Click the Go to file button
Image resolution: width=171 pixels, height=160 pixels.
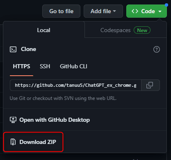pyautogui.click(x=61, y=11)
